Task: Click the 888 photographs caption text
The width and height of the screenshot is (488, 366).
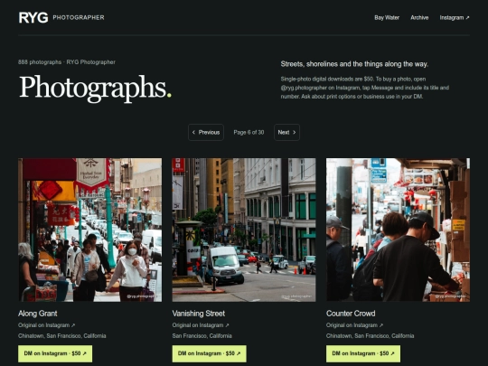Action: pyautogui.click(x=67, y=62)
